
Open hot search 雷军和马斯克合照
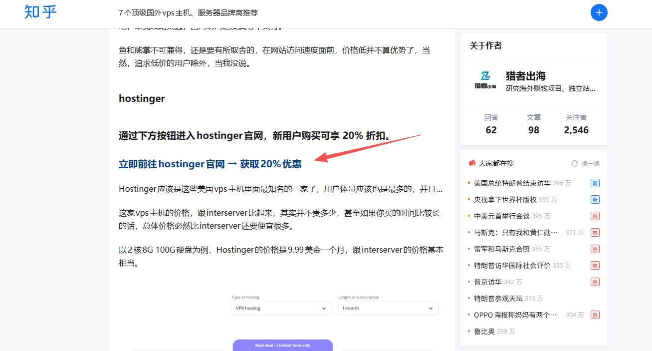[502, 249]
